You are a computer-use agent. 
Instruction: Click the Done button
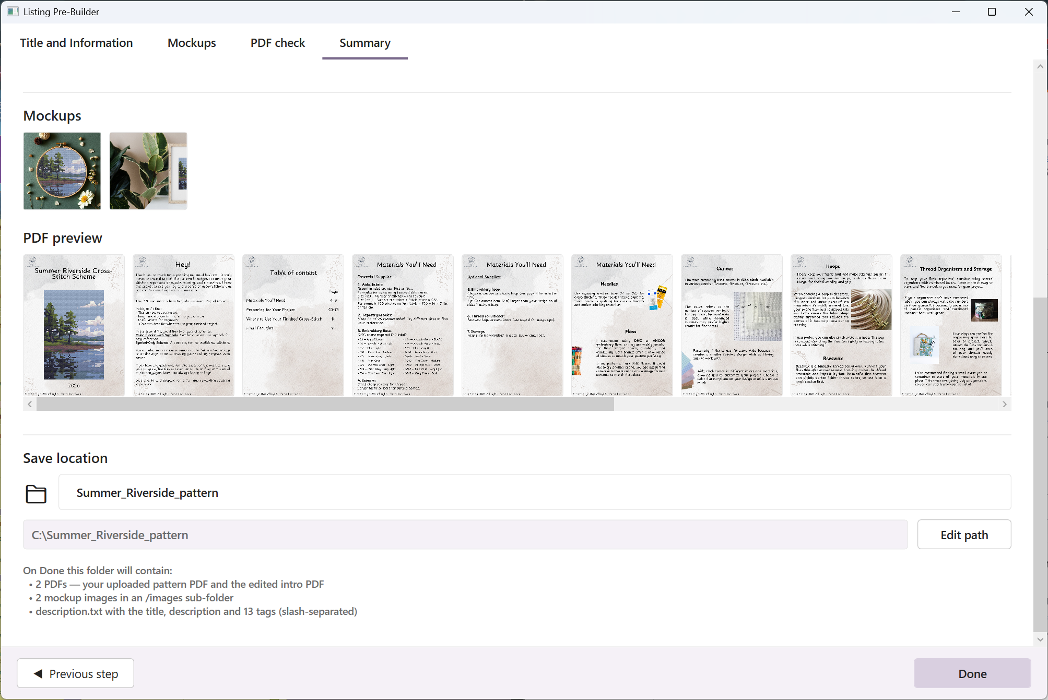972,673
